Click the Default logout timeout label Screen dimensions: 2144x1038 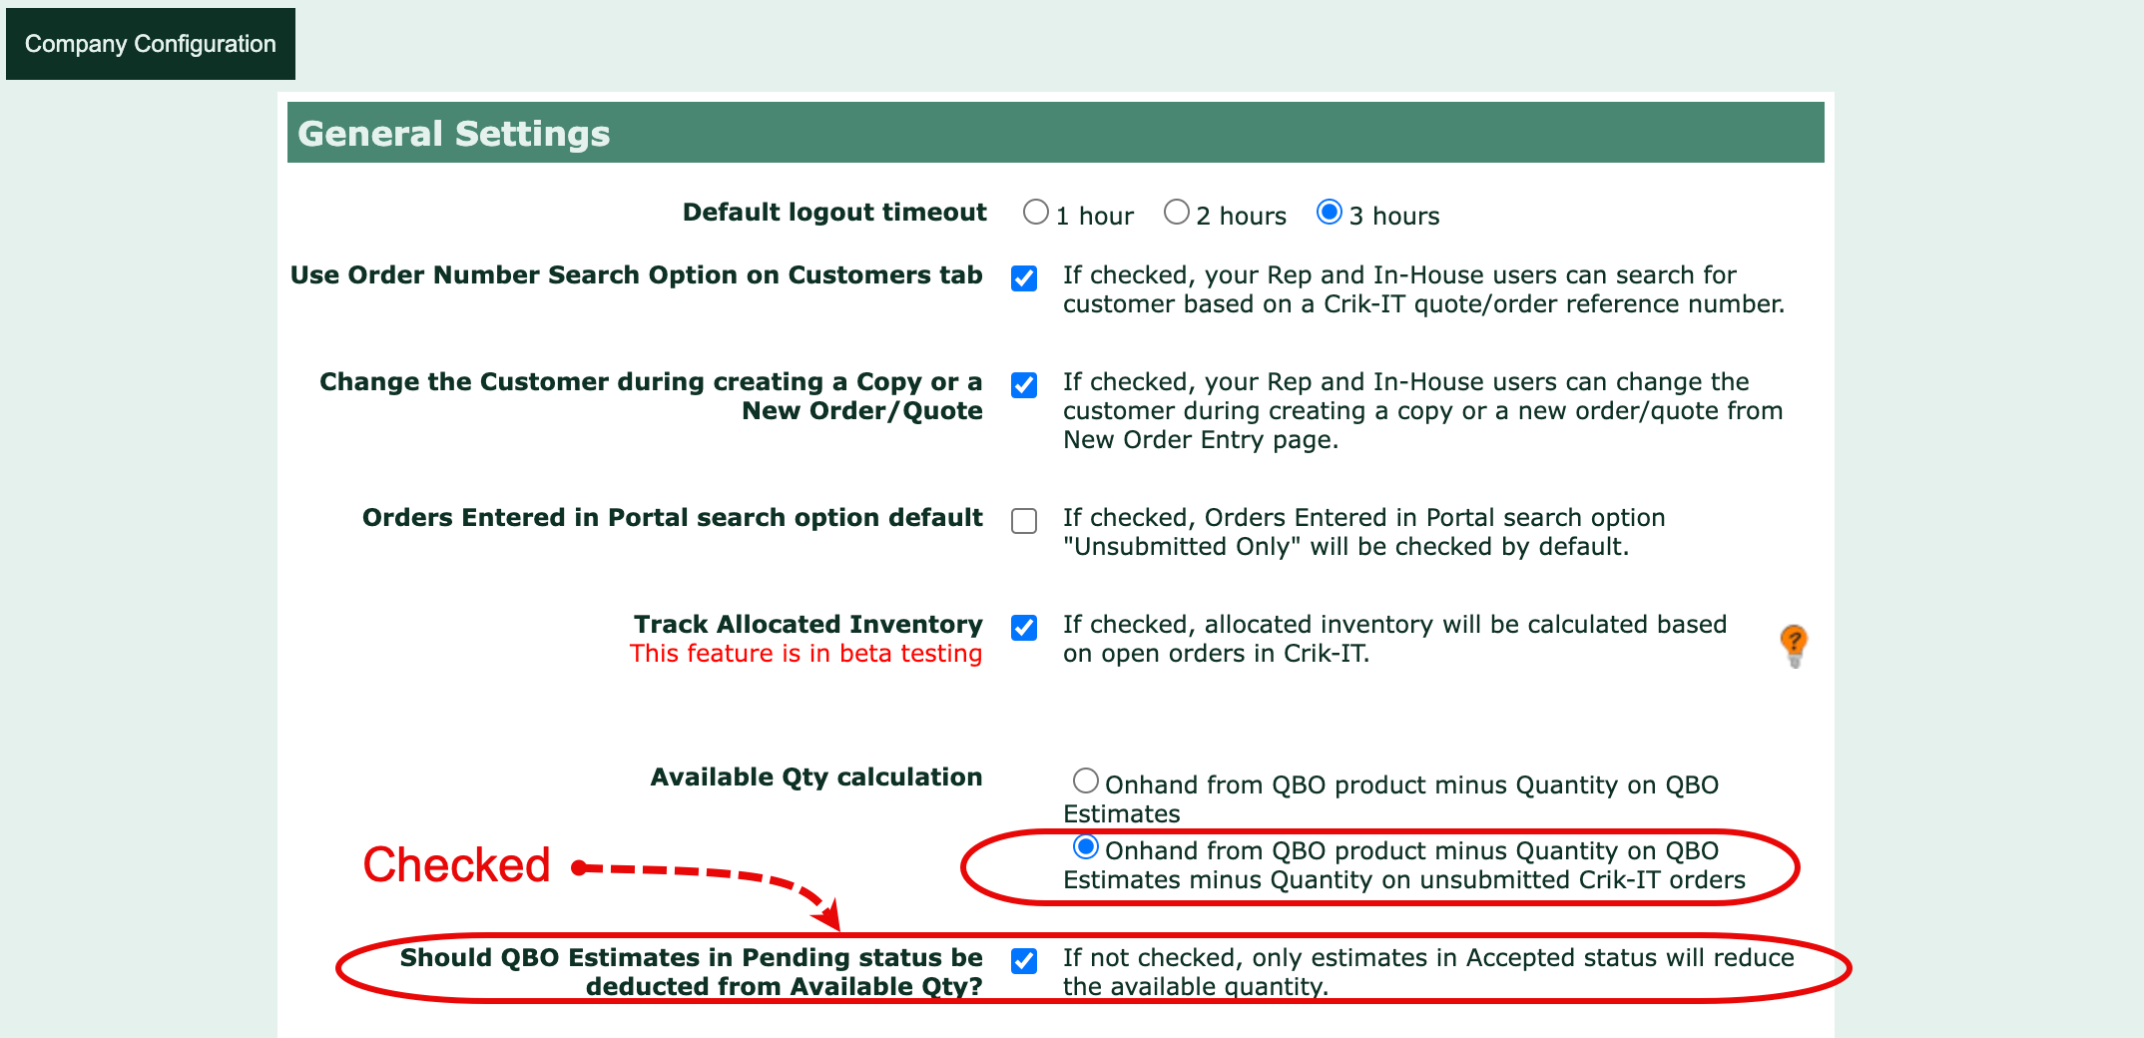coord(833,213)
